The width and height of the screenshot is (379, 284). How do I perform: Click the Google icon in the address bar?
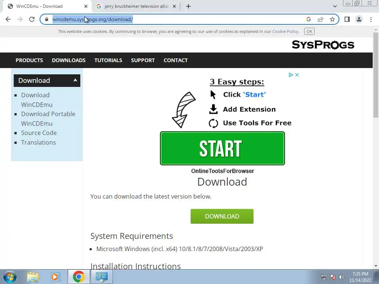(x=308, y=19)
